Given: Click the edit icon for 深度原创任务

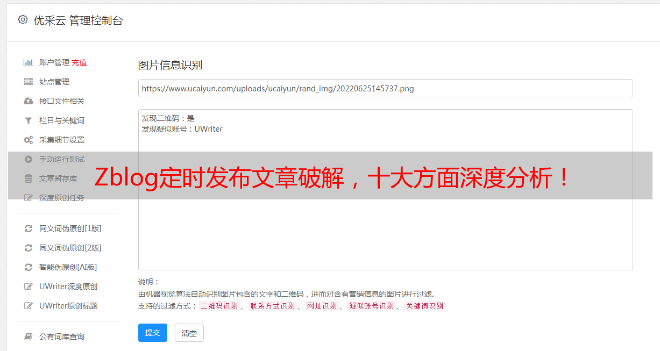Looking at the screenshot, I should [29, 198].
